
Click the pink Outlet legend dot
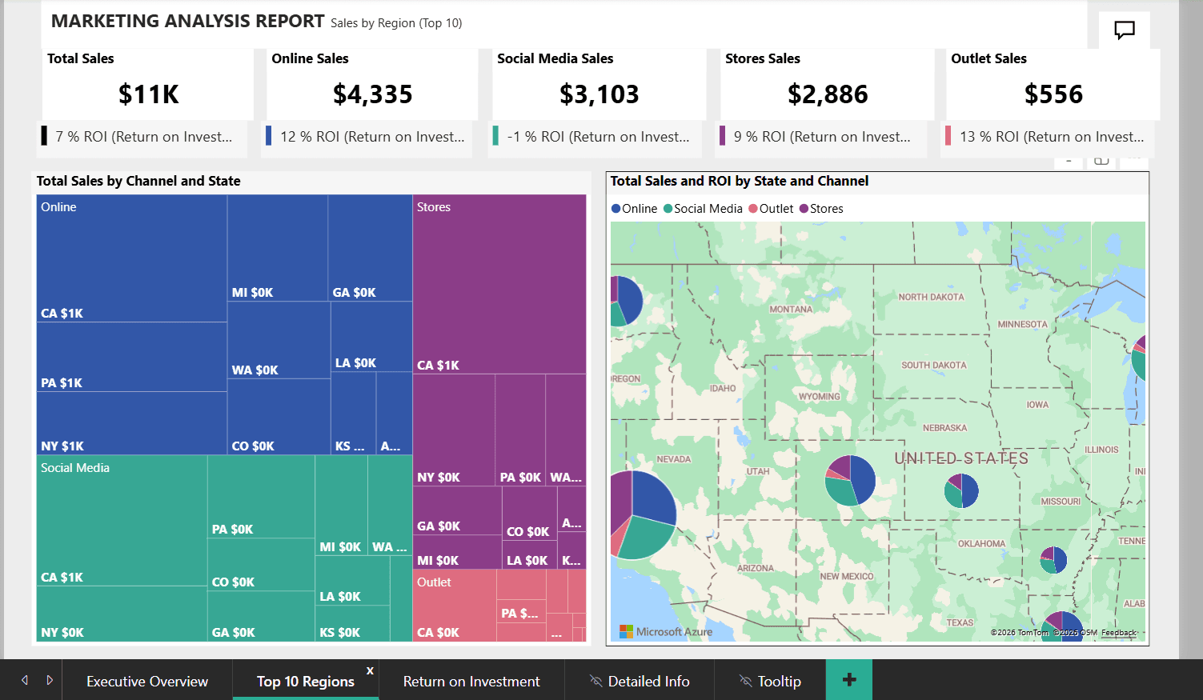tap(753, 209)
